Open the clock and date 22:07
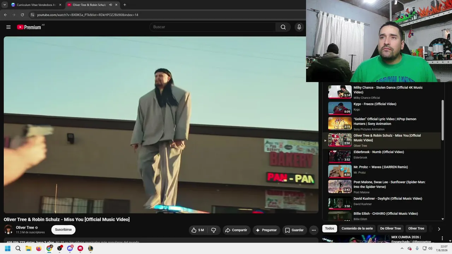 click(441, 248)
